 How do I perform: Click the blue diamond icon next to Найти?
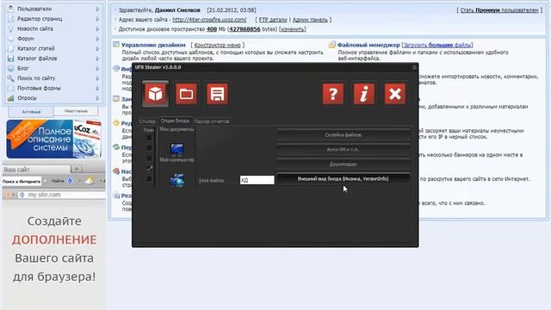(x=70, y=181)
